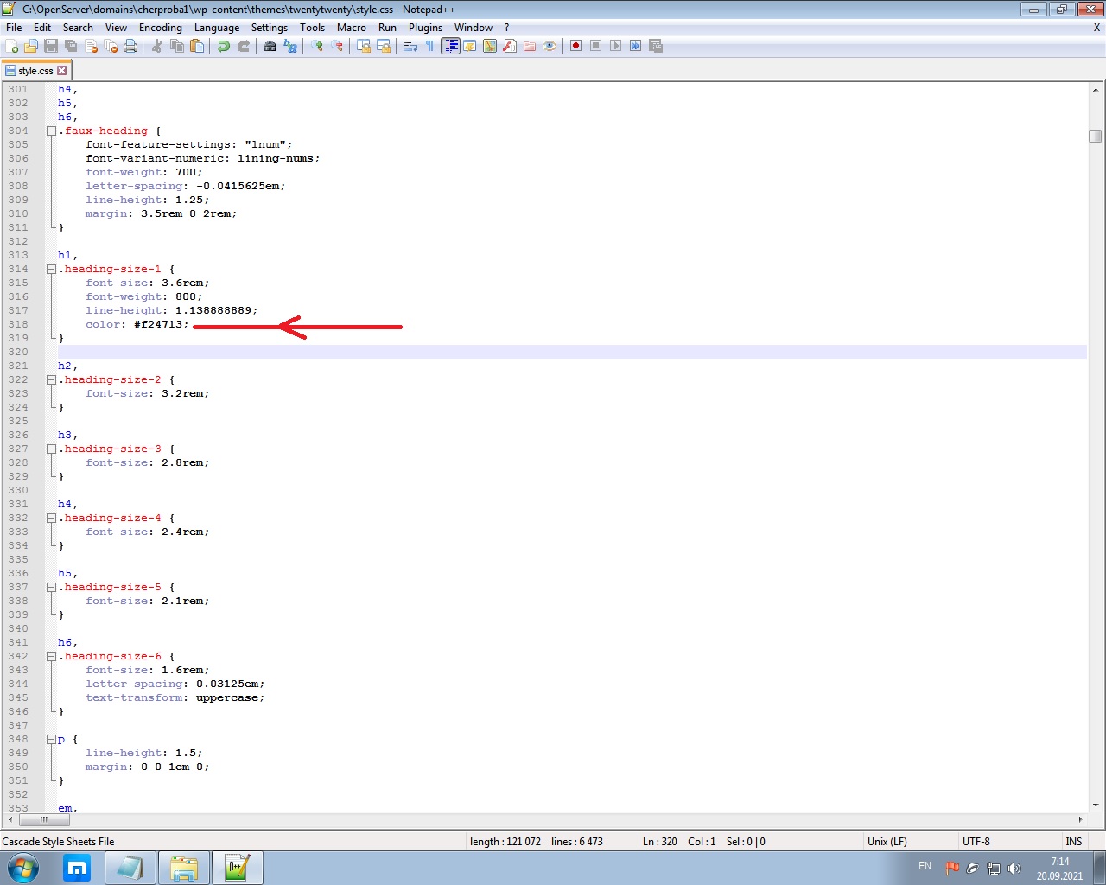Toggle Show All Characters pilcrow icon
Viewport: 1106px width, 885px height.
tap(430, 46)
